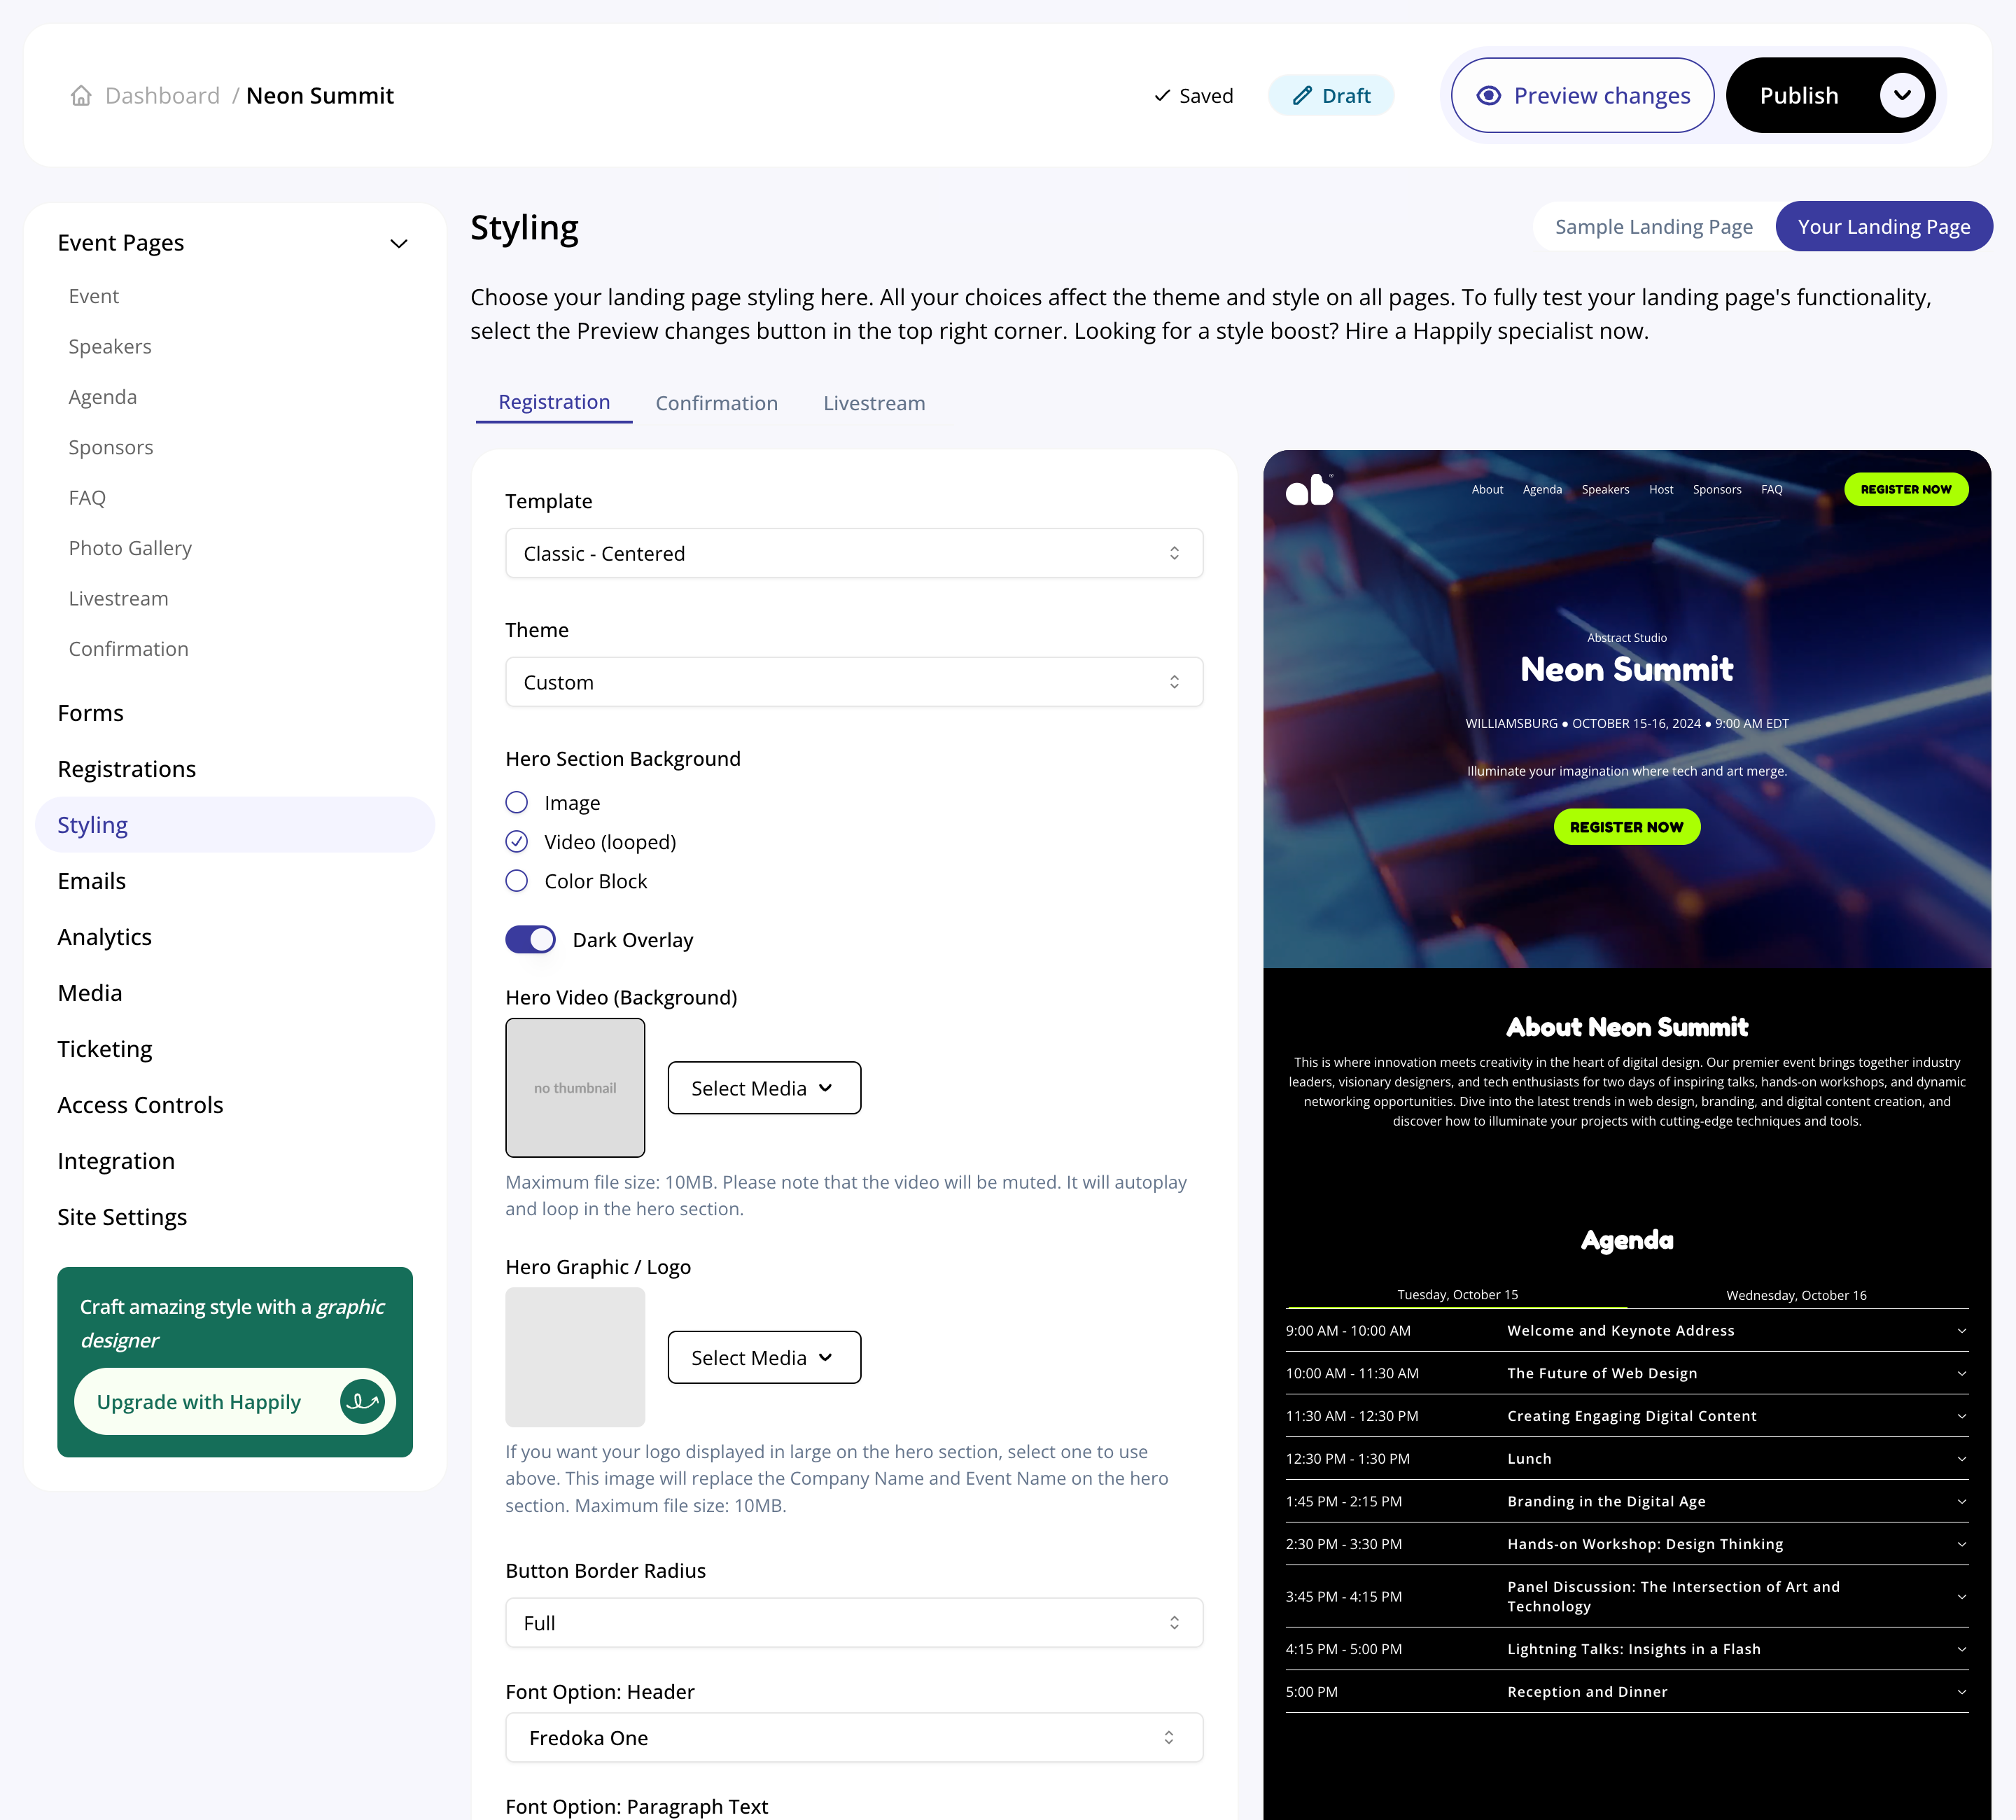Screen dimensions: 2016x1820
Task: Click the pencil icon on Draft badge
Action: click(1302, 96)
